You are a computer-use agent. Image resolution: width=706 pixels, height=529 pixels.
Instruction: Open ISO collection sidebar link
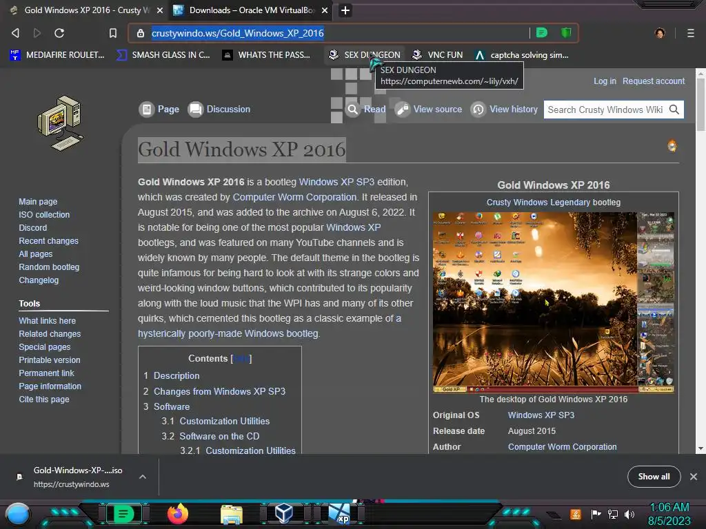[x=44, y=215]
